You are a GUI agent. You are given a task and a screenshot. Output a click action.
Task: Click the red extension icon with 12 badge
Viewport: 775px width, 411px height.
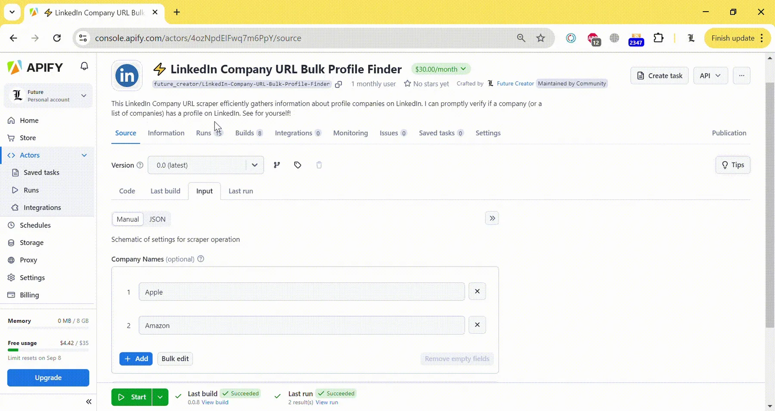point(594,39)
